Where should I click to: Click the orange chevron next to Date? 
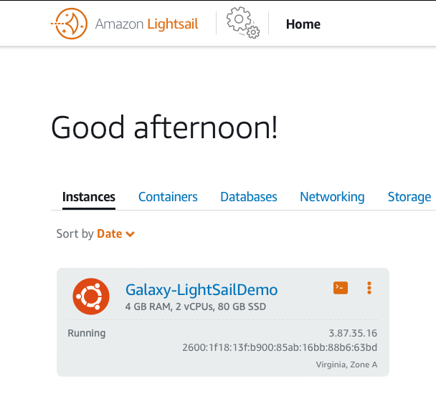[130, 234]
